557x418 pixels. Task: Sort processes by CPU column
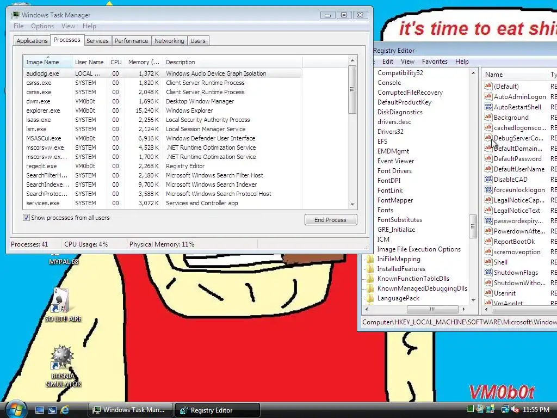(116, 62)
